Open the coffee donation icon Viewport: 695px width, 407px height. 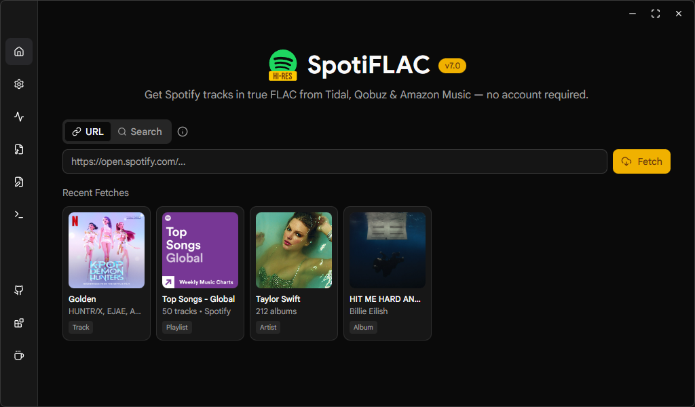tap(19, 355)
